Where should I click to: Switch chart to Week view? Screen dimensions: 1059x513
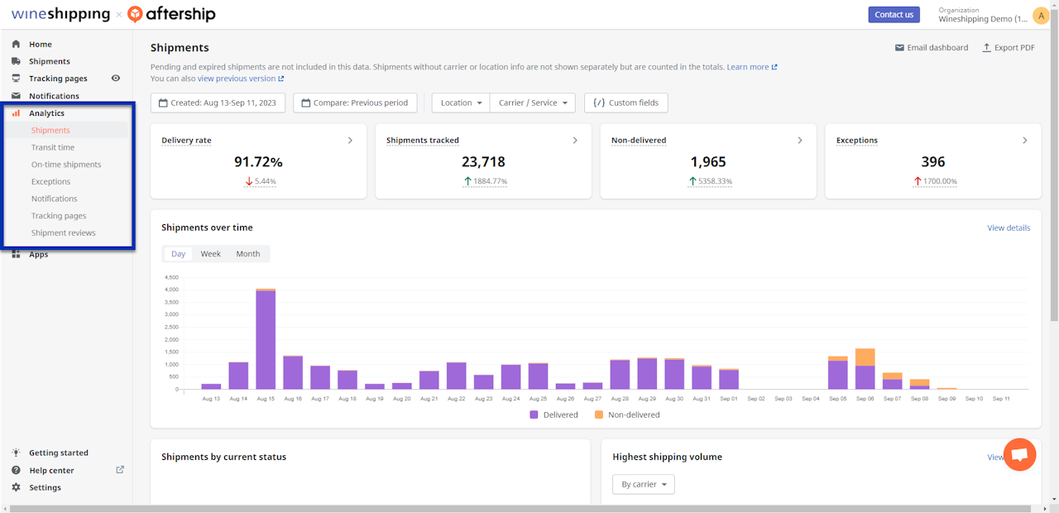point(210,254)
